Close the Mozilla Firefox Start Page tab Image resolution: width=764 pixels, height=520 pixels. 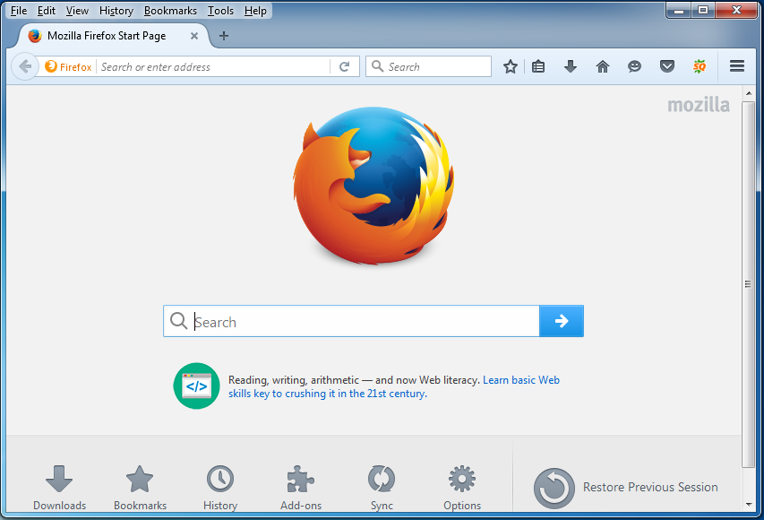(x=194, y=36)
